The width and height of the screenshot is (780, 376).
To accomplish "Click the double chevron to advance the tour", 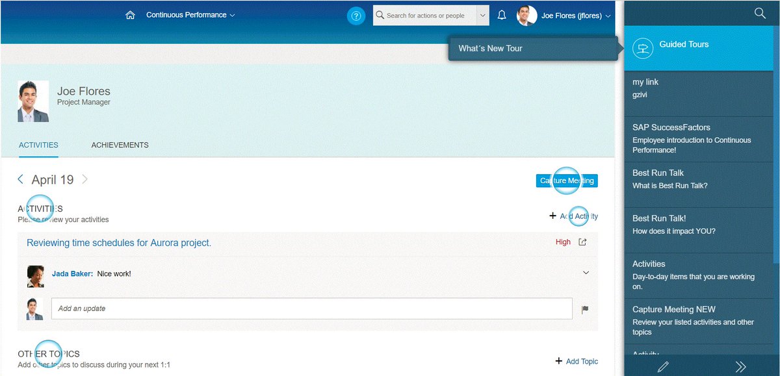I will coord(740,367).
